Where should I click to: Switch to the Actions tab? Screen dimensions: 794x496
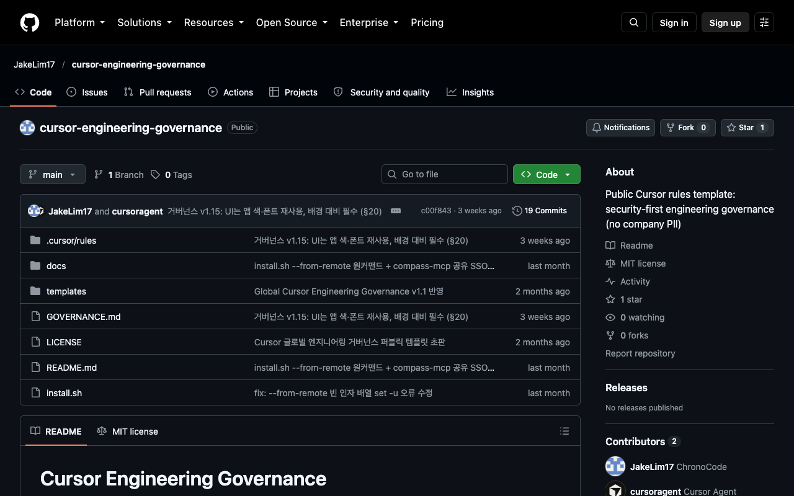tap(231, 92)
